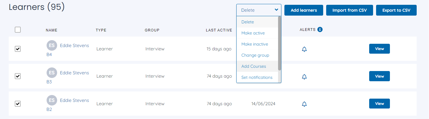Uncheck the checkbox for Eddie Stevens B4
The image size is (429, 119).
18,49
